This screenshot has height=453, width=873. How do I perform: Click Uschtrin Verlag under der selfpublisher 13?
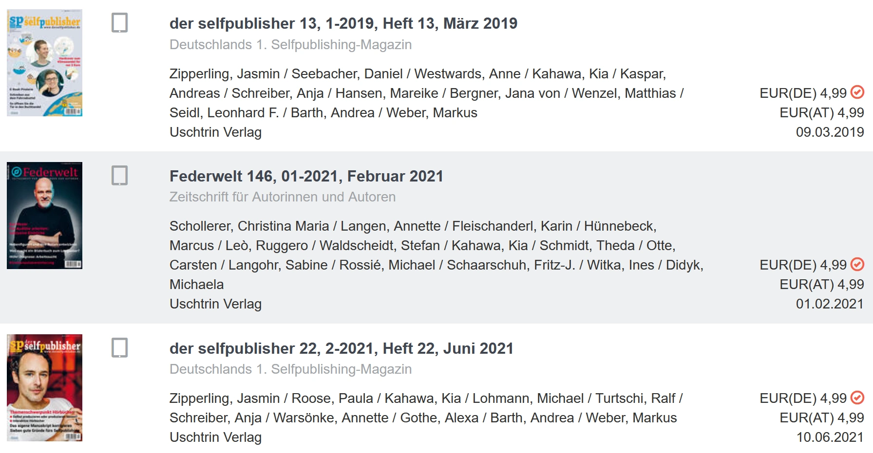pyautogui.click(x=215, y=132)
